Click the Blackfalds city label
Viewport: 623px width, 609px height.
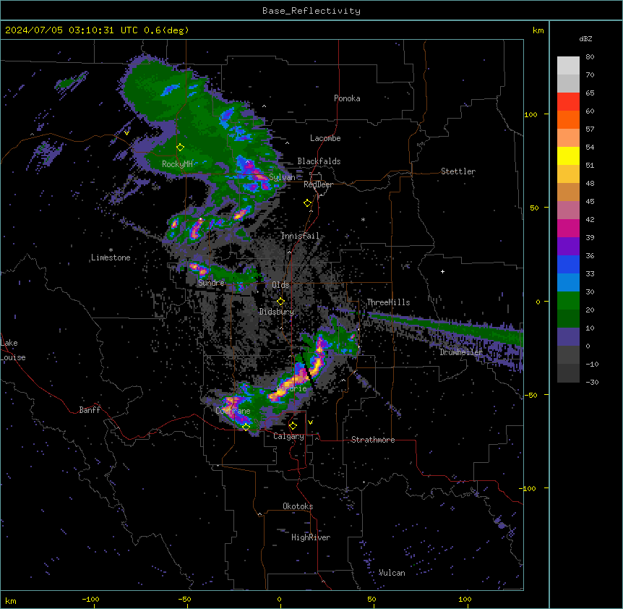click(319, 161)
